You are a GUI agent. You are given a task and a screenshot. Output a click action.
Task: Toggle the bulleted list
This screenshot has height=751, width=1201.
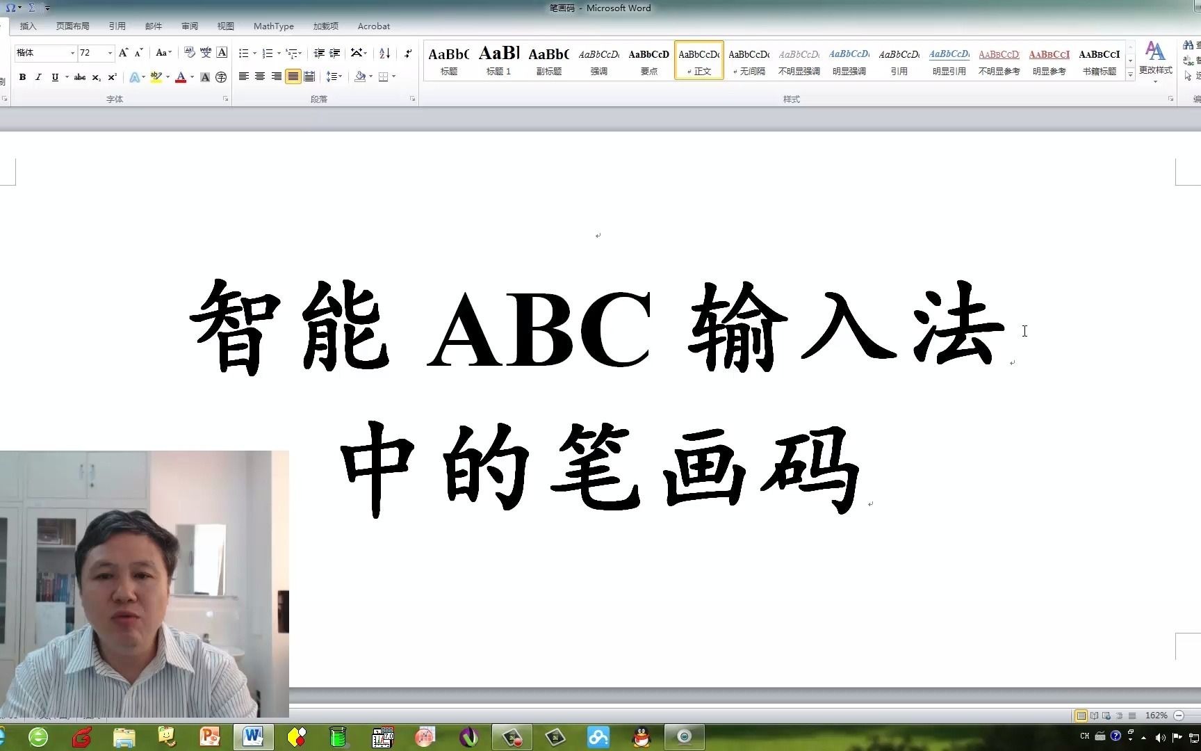click(244, 52)
